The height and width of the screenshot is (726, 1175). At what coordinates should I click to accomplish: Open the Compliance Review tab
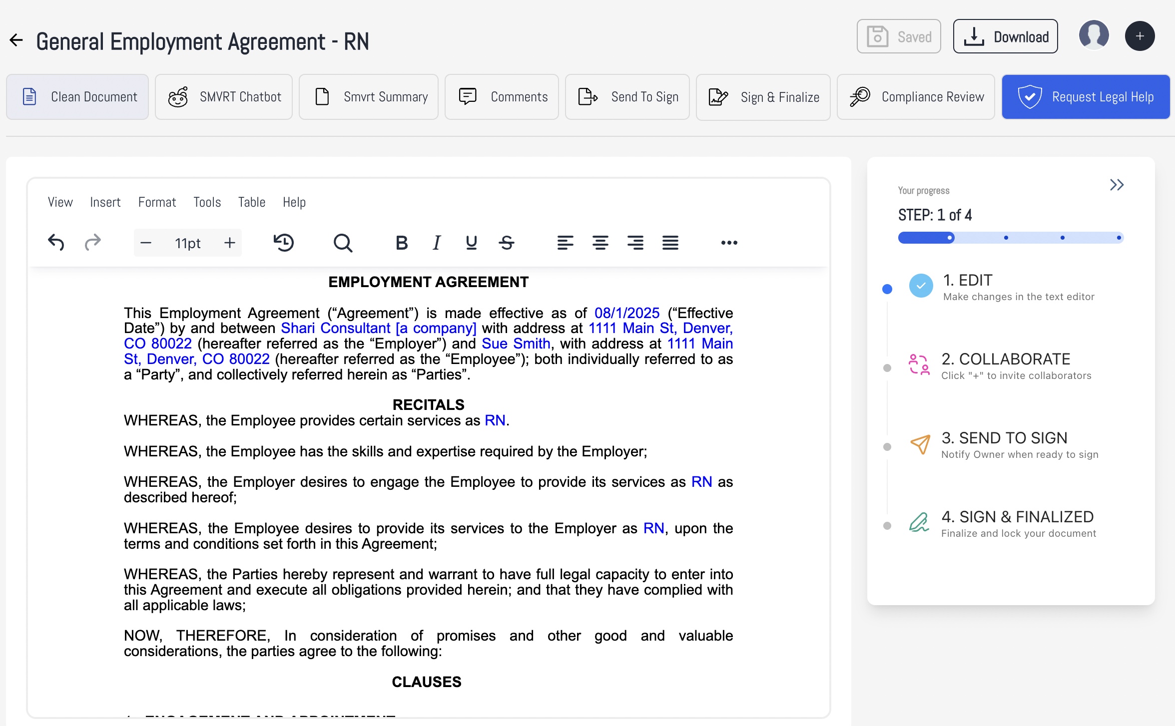tap(916, 97)
